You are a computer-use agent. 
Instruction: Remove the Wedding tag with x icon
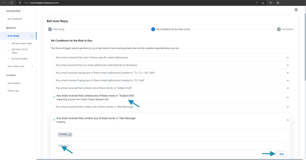70,135
